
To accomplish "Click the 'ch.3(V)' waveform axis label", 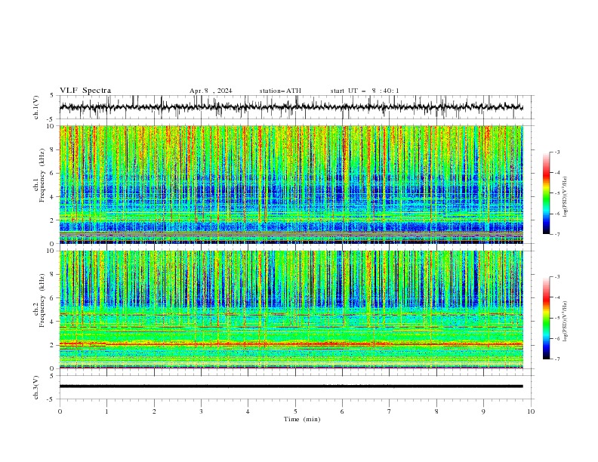I will [x=36, y=387].
